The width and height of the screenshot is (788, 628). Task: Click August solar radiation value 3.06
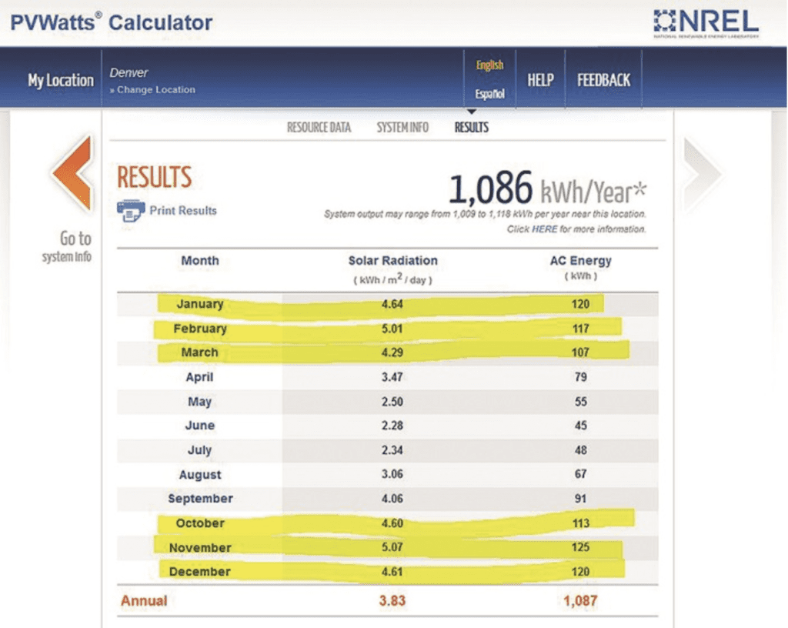(x=392, y=474)
